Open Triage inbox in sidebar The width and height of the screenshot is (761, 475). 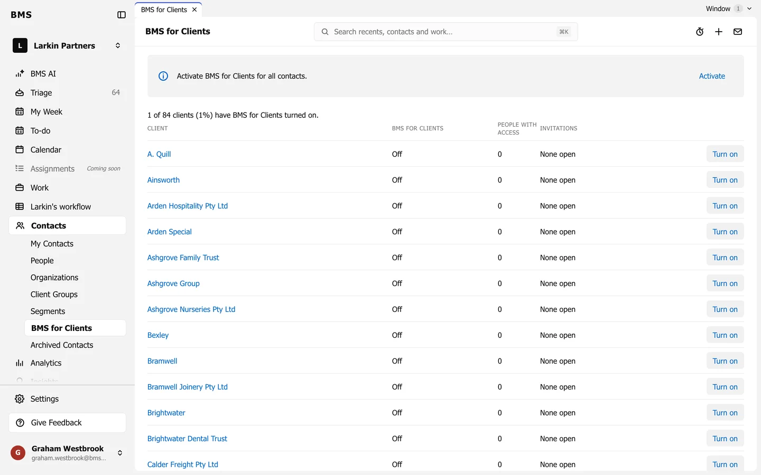[x=68, y=92]
